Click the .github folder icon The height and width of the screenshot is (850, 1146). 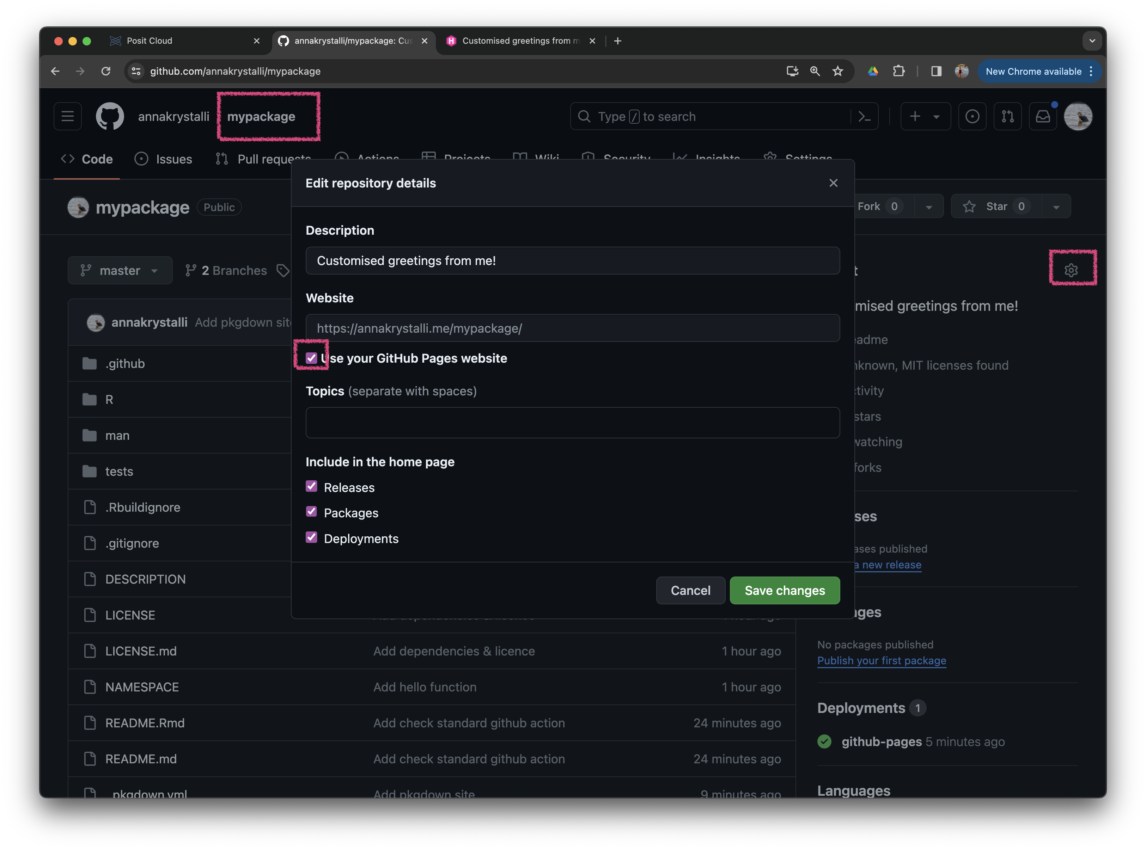click(x=89, y=364)
